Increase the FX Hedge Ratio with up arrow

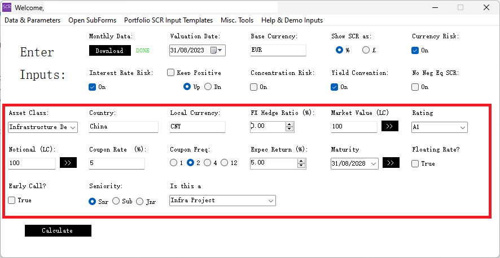click(x=290, y=124)
